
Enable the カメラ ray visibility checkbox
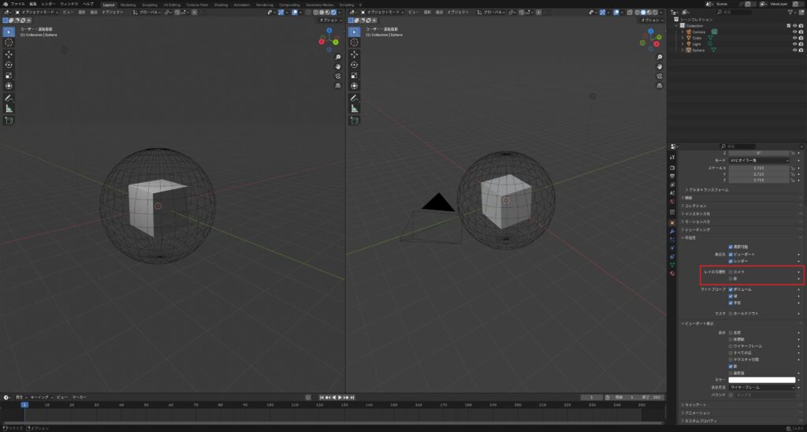tap(731, 271)
